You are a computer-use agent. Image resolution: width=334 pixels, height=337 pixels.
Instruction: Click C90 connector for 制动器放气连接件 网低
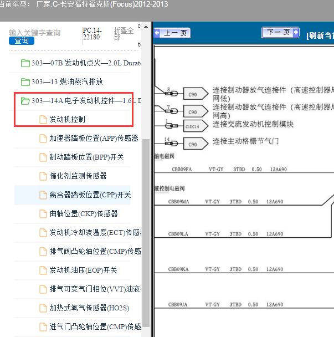pos(196,94)
